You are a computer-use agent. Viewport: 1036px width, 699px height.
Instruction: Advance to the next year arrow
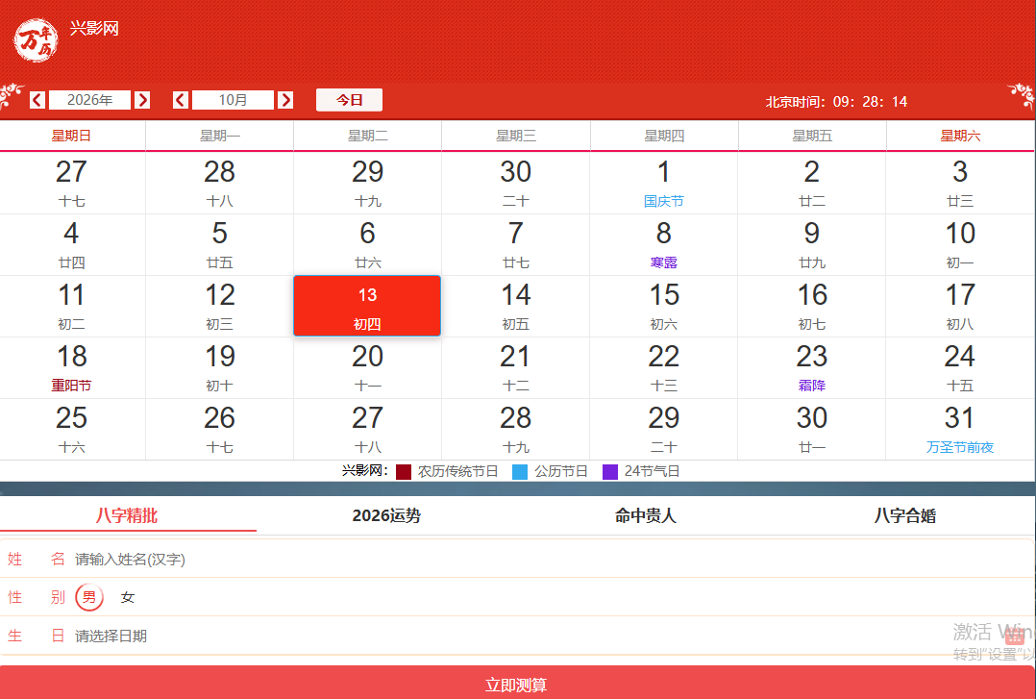coord(142,100)
